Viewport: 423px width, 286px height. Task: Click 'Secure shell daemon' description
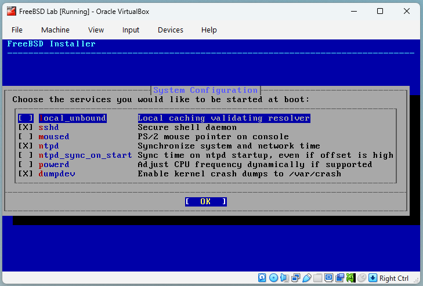187,128
